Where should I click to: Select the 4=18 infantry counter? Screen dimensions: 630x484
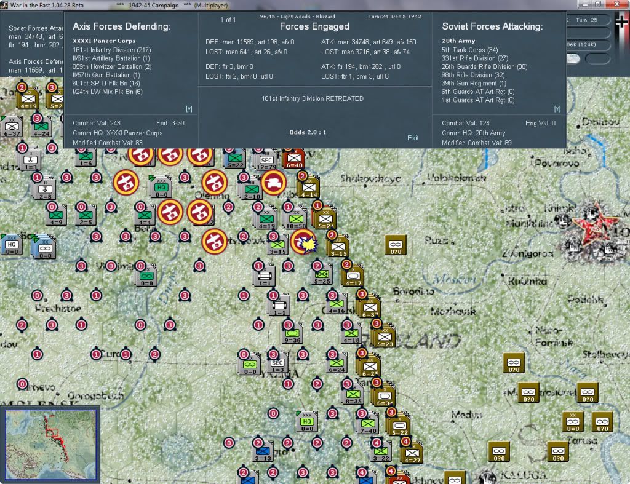[351, 335]
